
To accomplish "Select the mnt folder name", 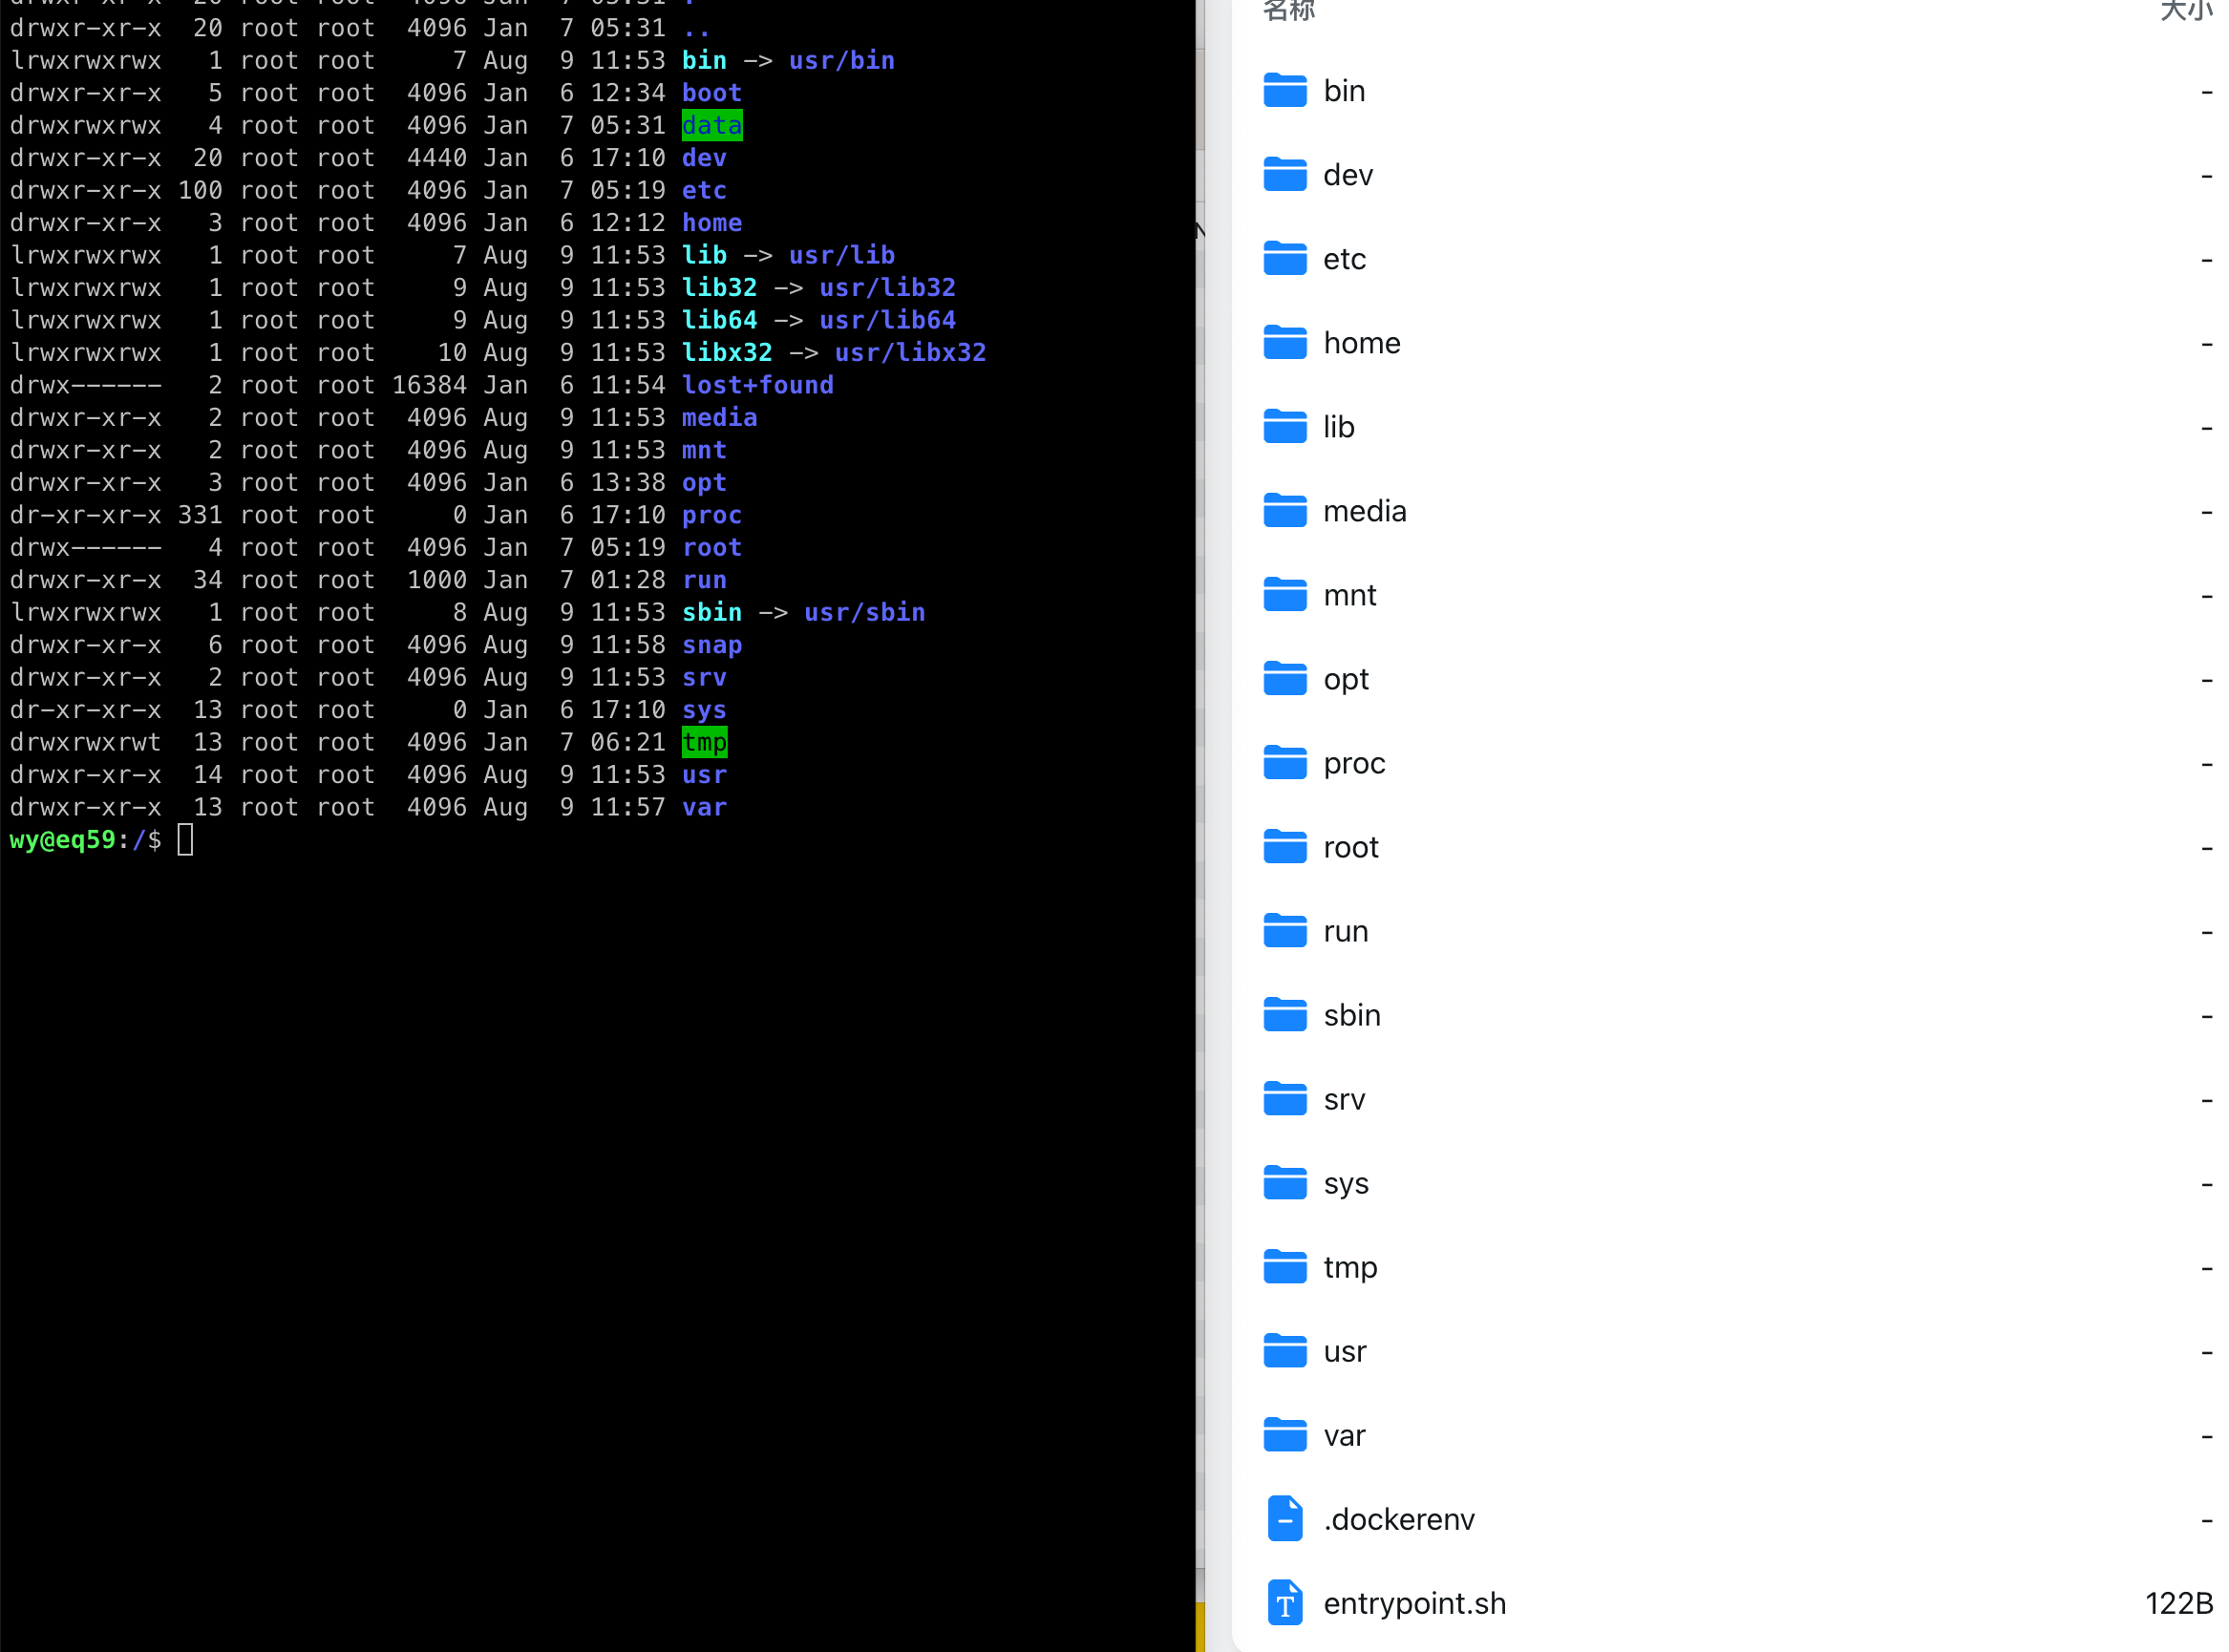I will click(x=1349, y=595).
